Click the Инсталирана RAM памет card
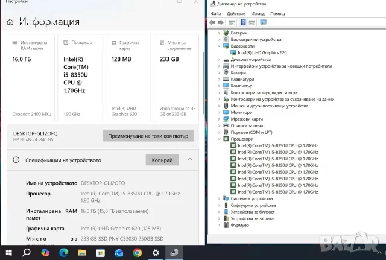The image size is (386, 260). (31, 78)
